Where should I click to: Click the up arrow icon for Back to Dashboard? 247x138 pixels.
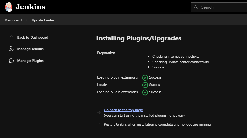point(11,37)
